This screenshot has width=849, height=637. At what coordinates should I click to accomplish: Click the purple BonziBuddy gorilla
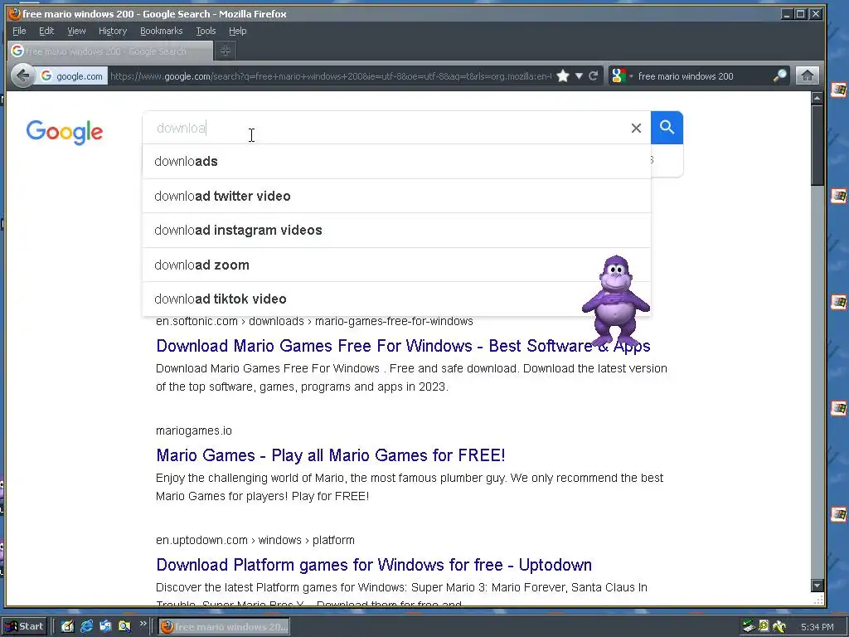[616, 300]
